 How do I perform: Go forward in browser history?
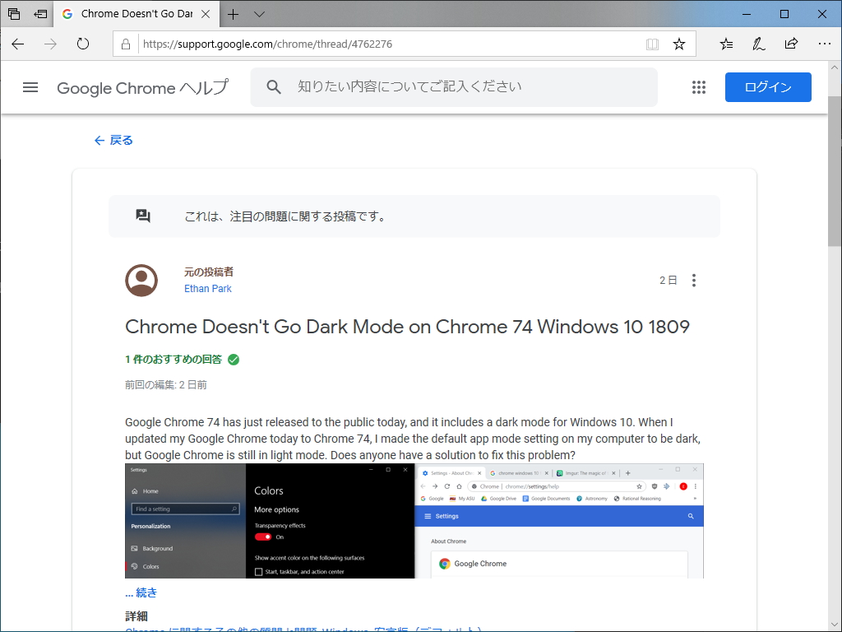(x=50, y=44)
